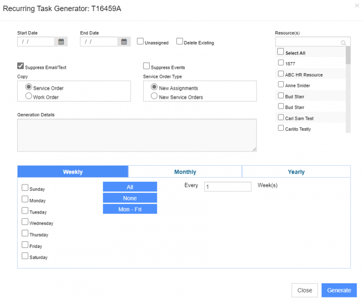Viewport: 363px width, 303px height.
Task: Check Select All resources
Action: tap(281, 52)
